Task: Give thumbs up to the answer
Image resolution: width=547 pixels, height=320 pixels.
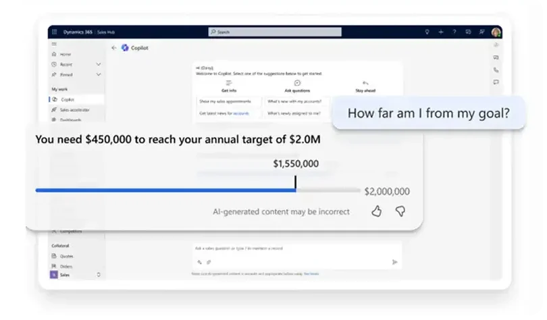Action: [x=376, y=211]
